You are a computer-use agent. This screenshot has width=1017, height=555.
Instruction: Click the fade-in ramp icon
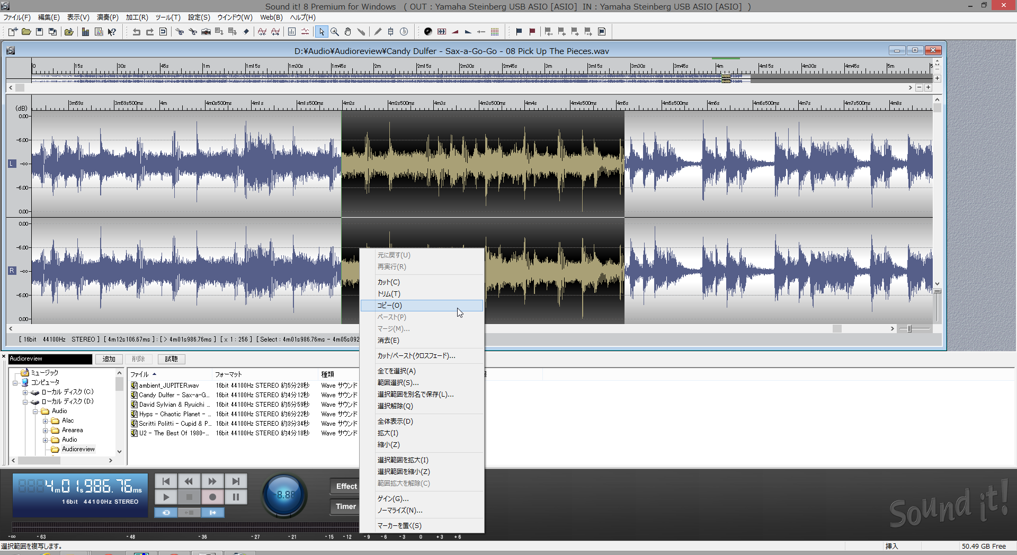point(455,32)
